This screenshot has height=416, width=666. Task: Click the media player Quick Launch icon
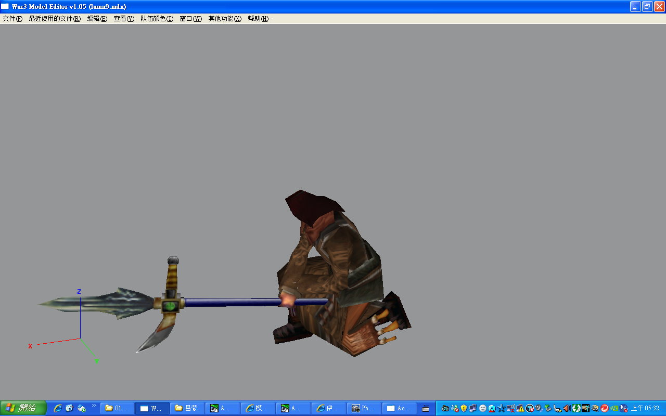tap(81, 408)
